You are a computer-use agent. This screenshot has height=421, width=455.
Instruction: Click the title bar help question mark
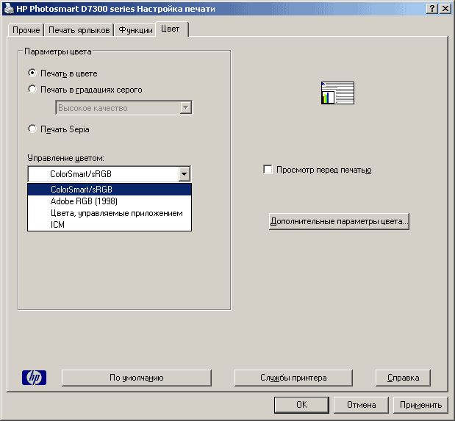tap(431, 9)
